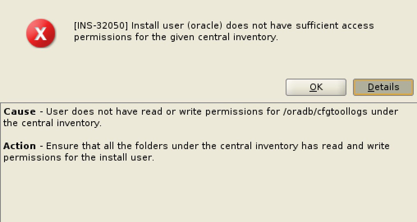Click "the central inventory." text under Cause
Image resolution: width=417 pixels, height=222 pixels.
(52, 123)
